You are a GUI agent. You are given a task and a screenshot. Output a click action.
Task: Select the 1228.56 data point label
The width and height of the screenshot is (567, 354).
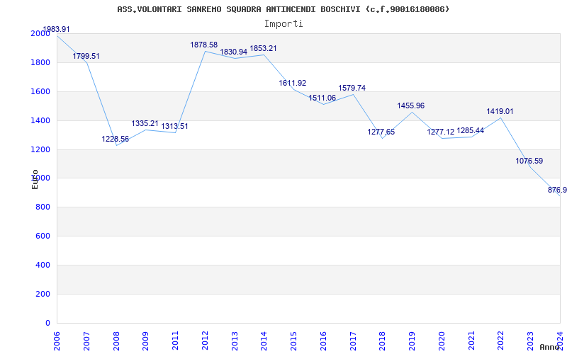click(116, 139)
